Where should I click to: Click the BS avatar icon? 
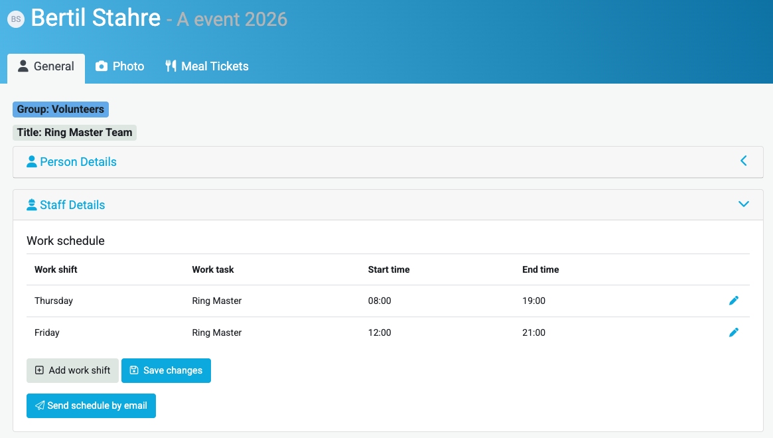(15, 19)
